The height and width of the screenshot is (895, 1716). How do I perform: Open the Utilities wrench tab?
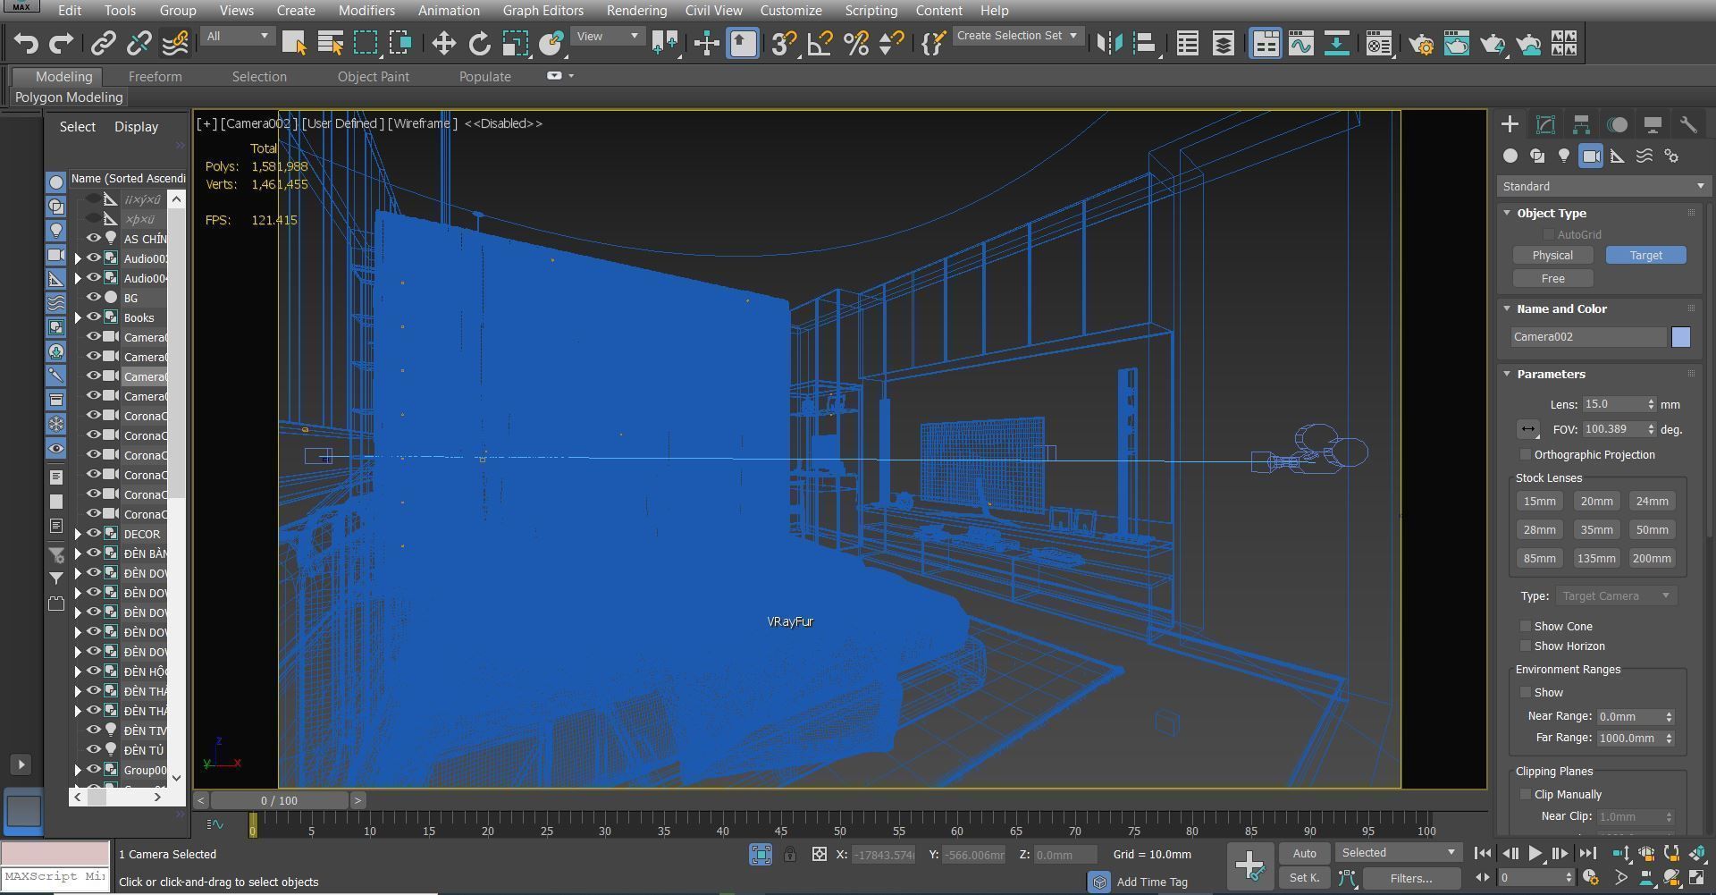[x=1688, y=124]
